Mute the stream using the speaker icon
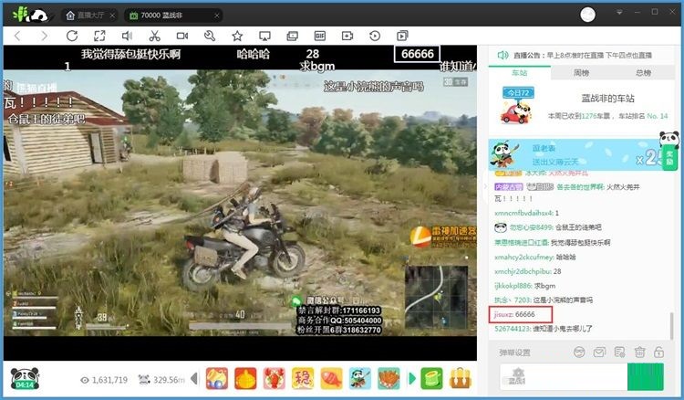Viewport: 684px width, 400px height. [x=127, y=36]
